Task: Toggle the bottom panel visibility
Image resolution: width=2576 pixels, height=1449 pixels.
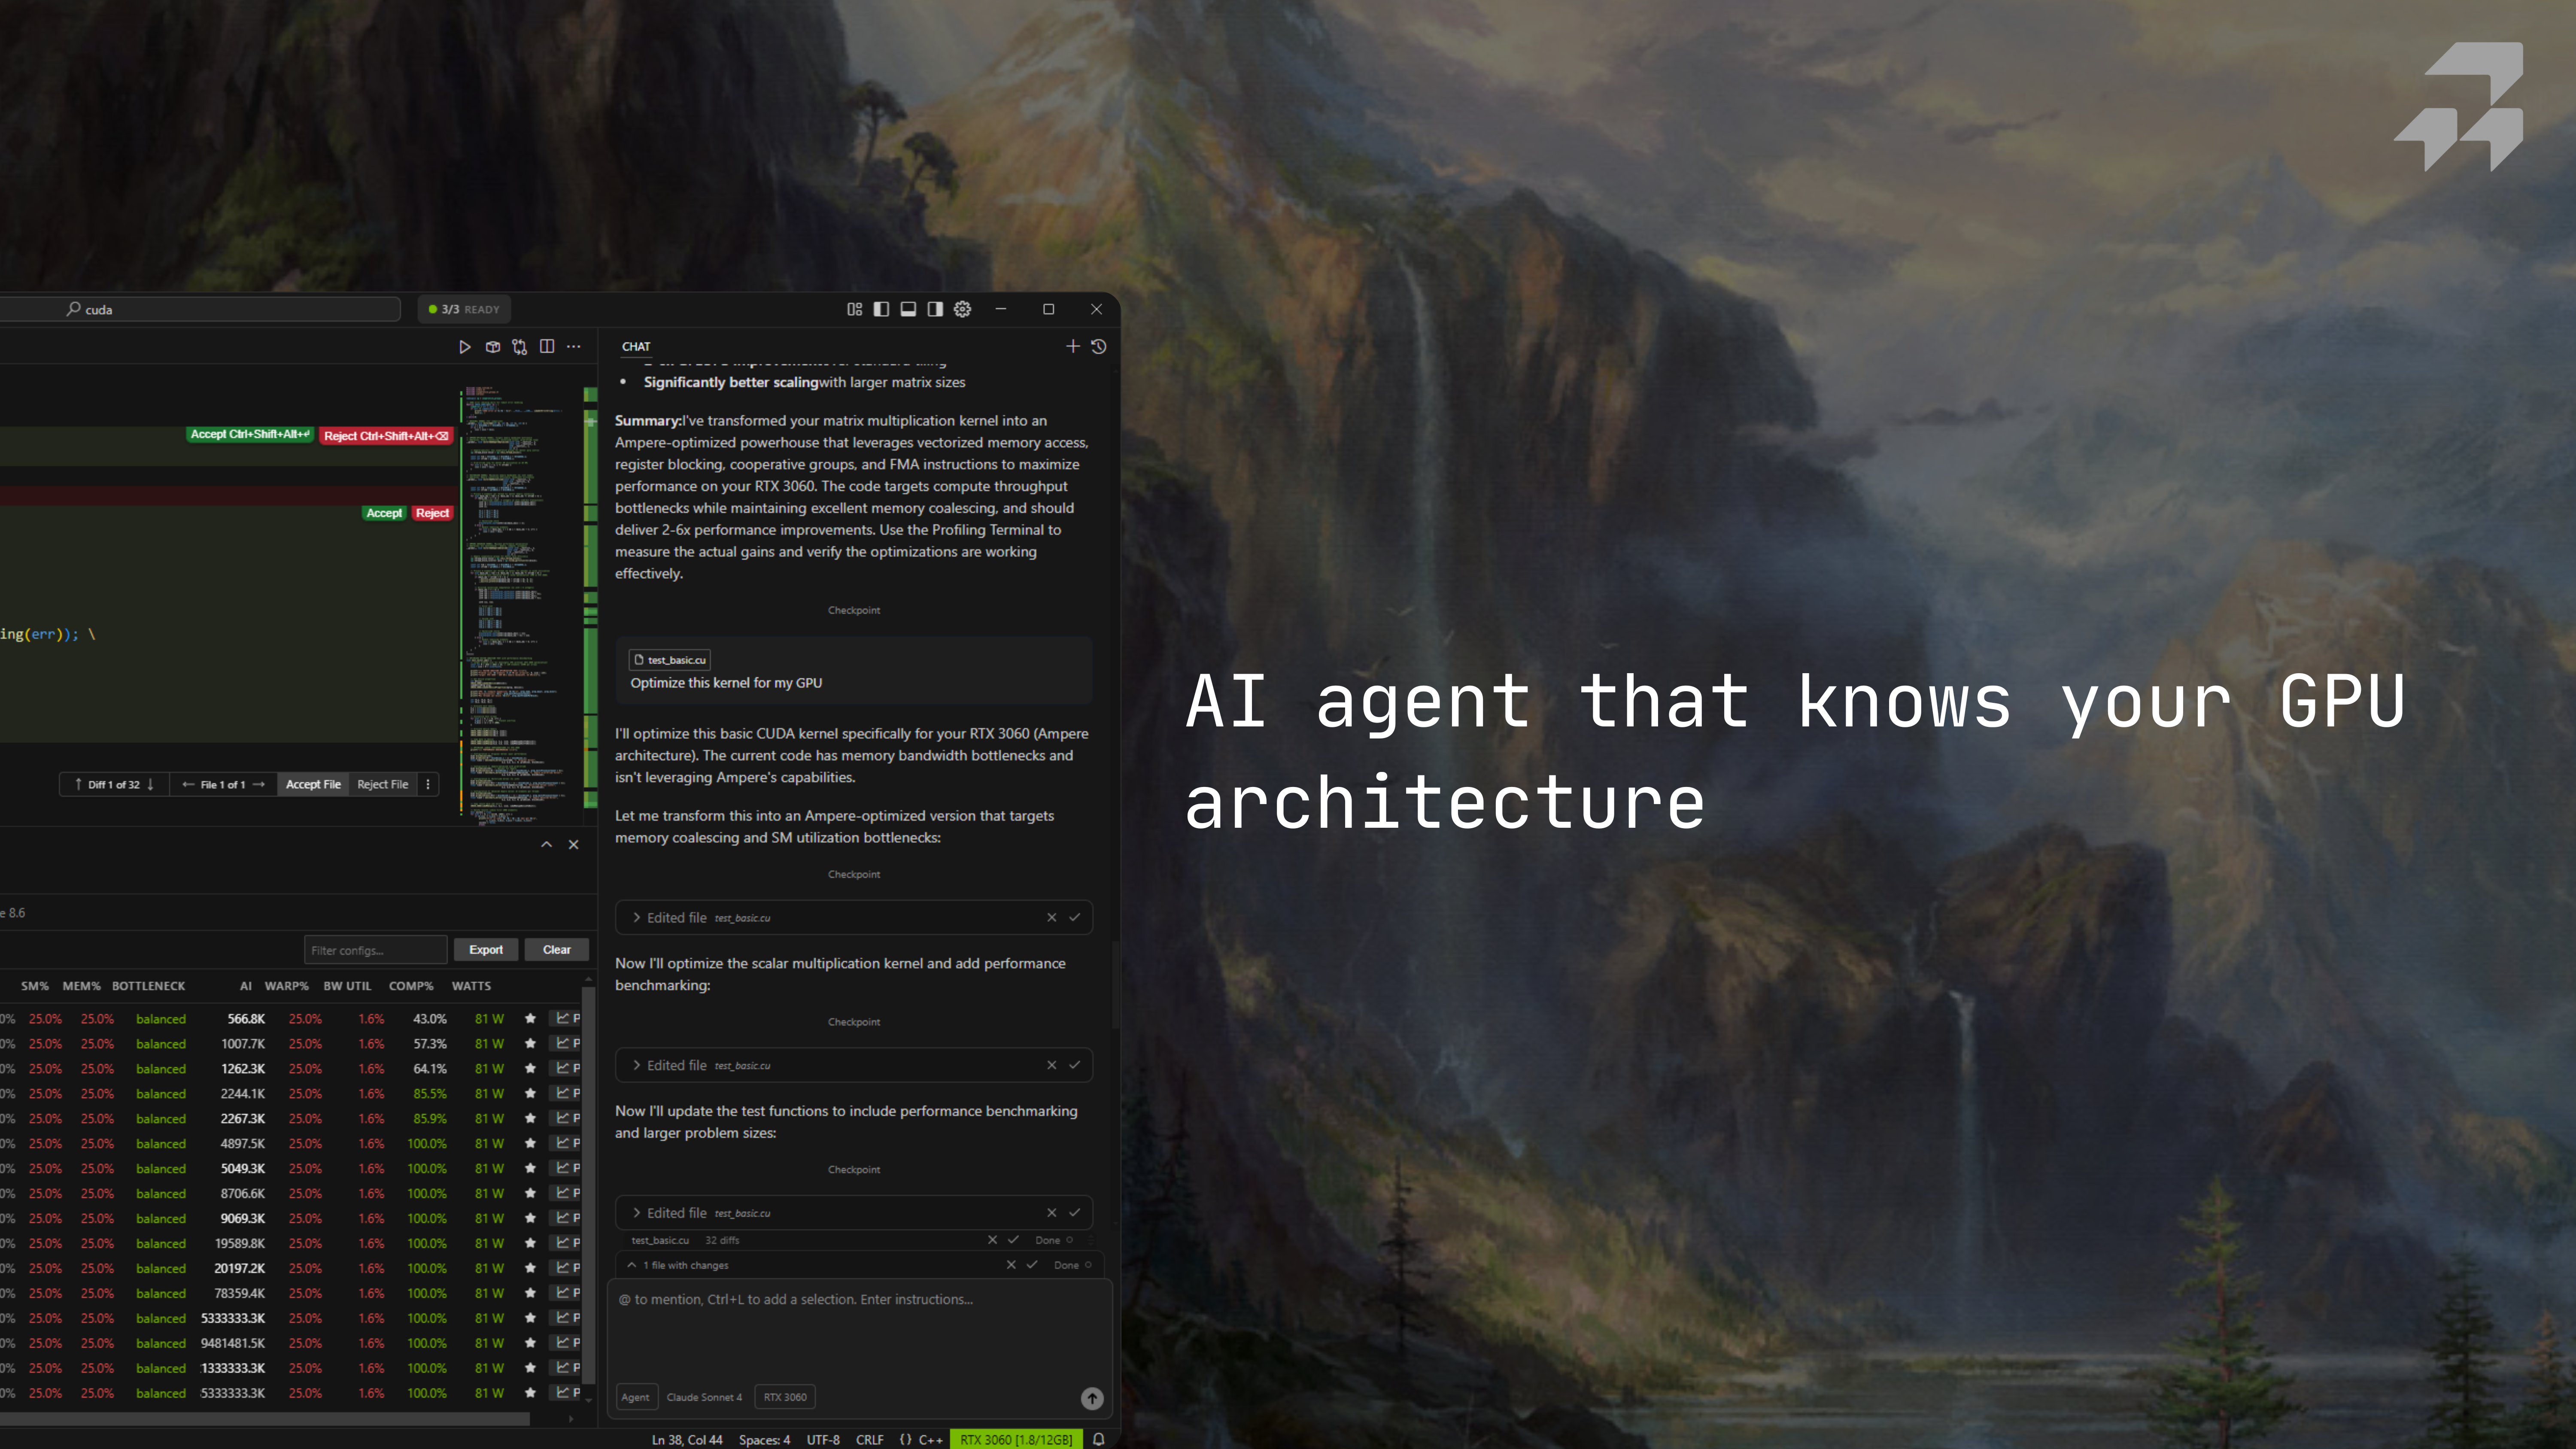Action: (x=908, y=309)
